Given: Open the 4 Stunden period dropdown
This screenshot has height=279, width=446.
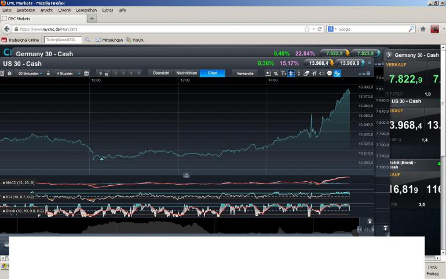Looking at the screenshot, I should pyautogui.click(x=68, y=74).
